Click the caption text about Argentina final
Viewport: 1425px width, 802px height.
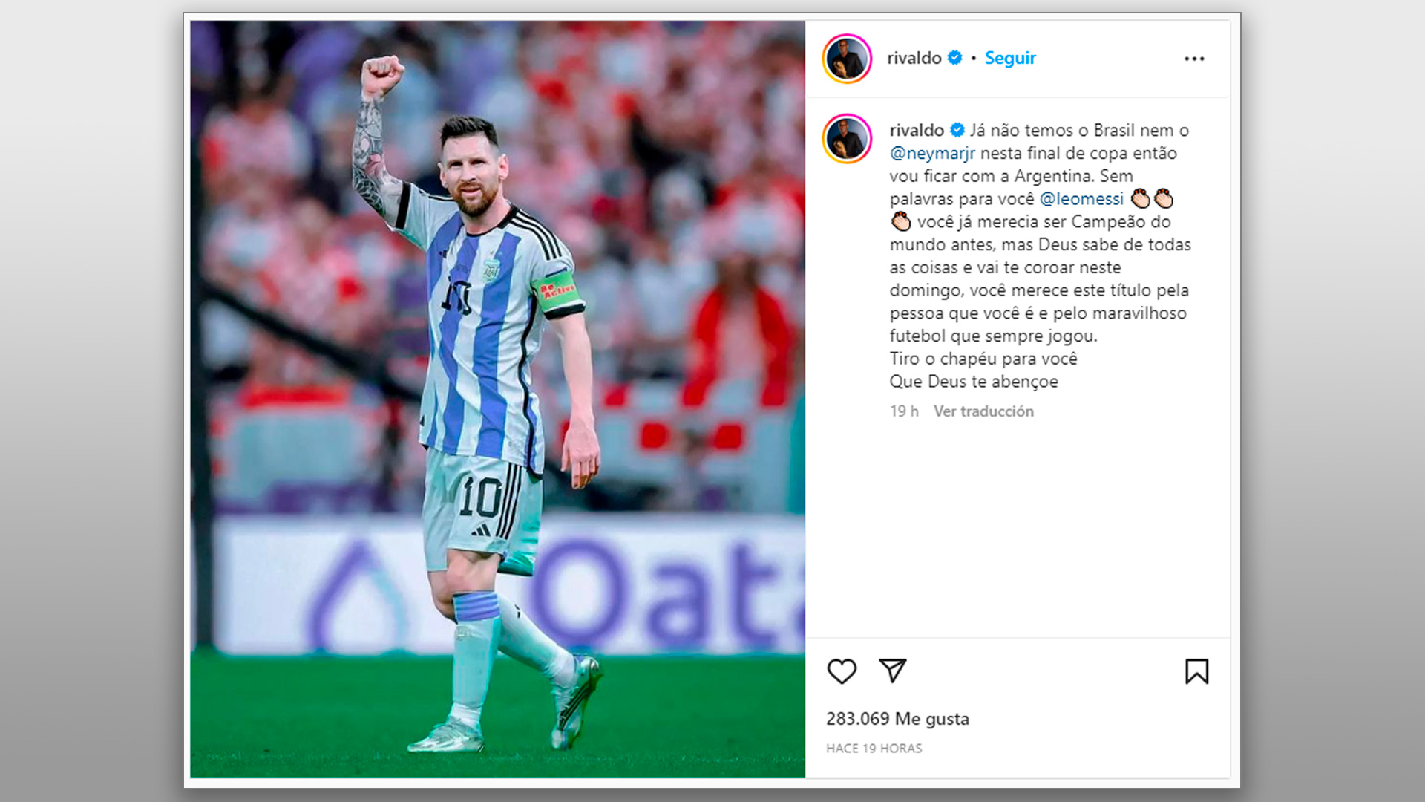coord(1040,255)
